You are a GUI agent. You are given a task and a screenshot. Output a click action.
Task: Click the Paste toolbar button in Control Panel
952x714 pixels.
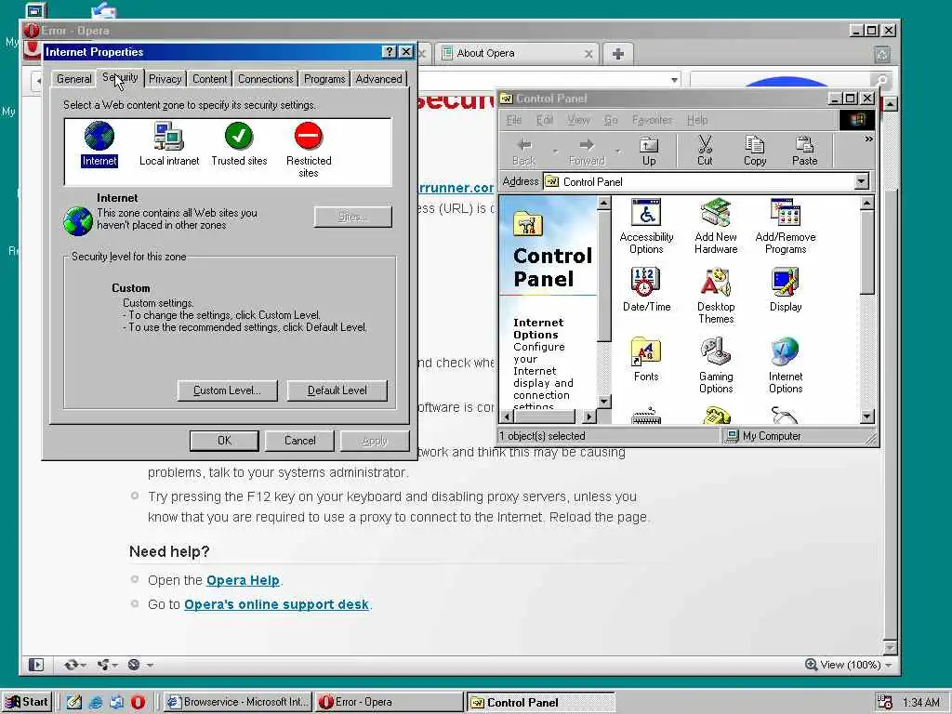(x=804, y=151)
